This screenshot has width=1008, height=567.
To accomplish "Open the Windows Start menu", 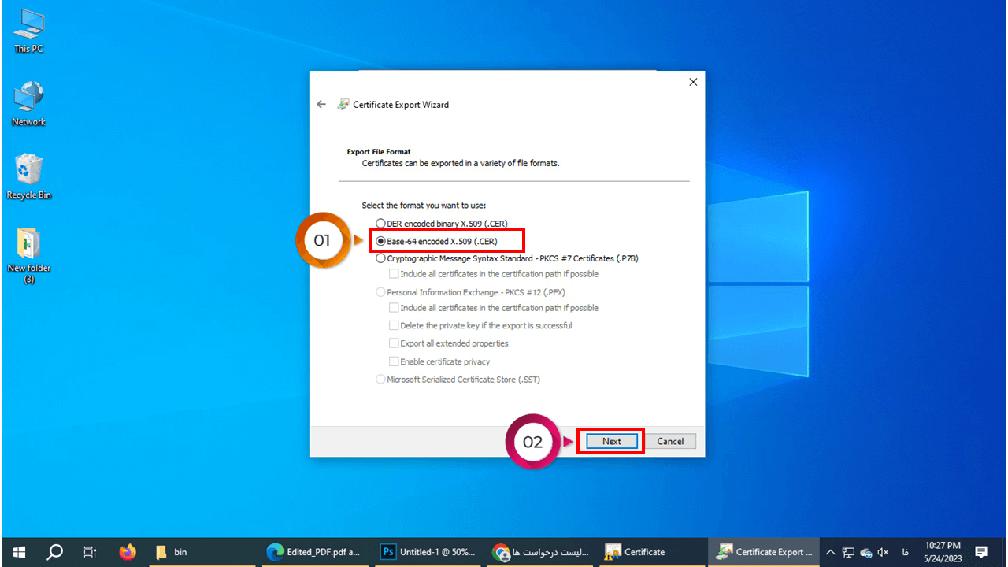I will pos(18,551).
